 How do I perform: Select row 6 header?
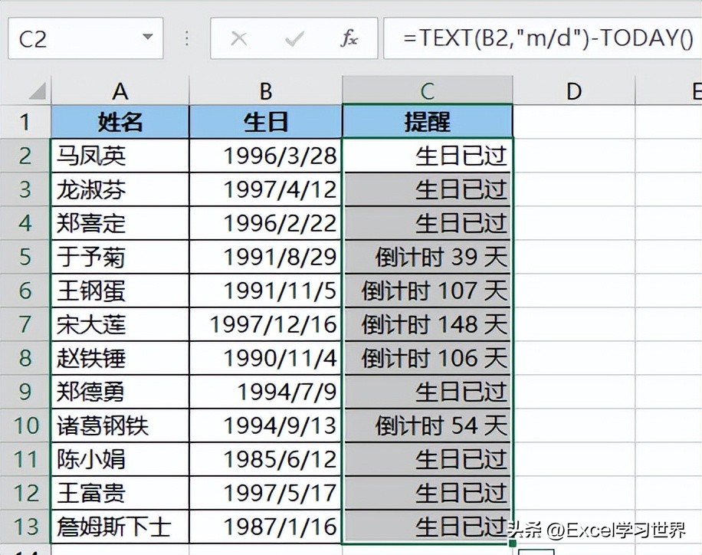(25, 291)
